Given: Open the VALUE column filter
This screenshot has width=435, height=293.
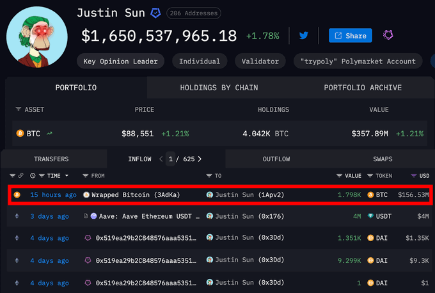Looking at the screenshot, I should [x=340, y=175].
